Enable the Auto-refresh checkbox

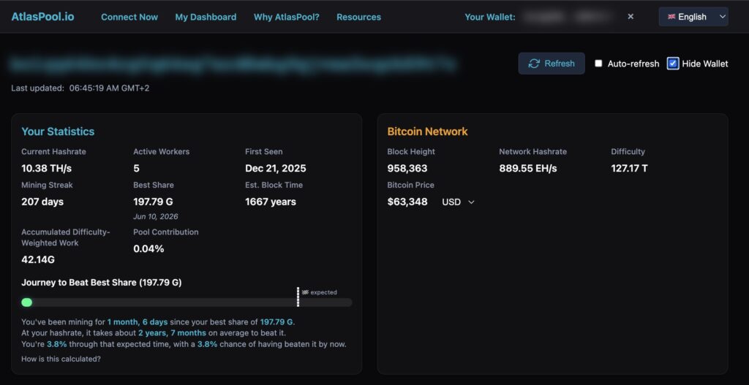[598, 64]
